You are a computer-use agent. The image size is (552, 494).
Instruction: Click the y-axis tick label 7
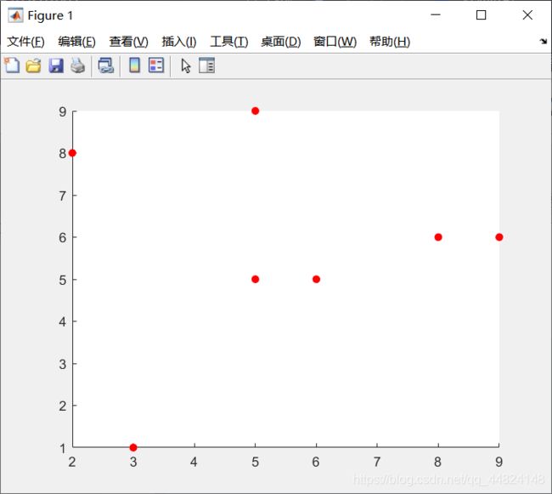coord(63,196)
